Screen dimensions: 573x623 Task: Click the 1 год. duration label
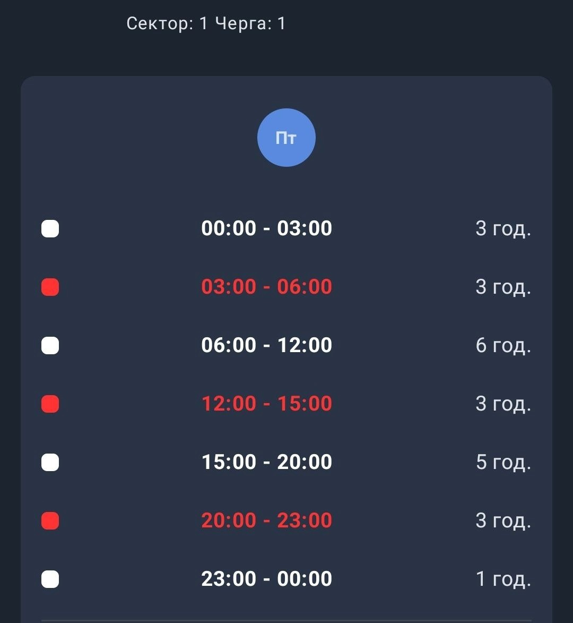tap(503, 579)
